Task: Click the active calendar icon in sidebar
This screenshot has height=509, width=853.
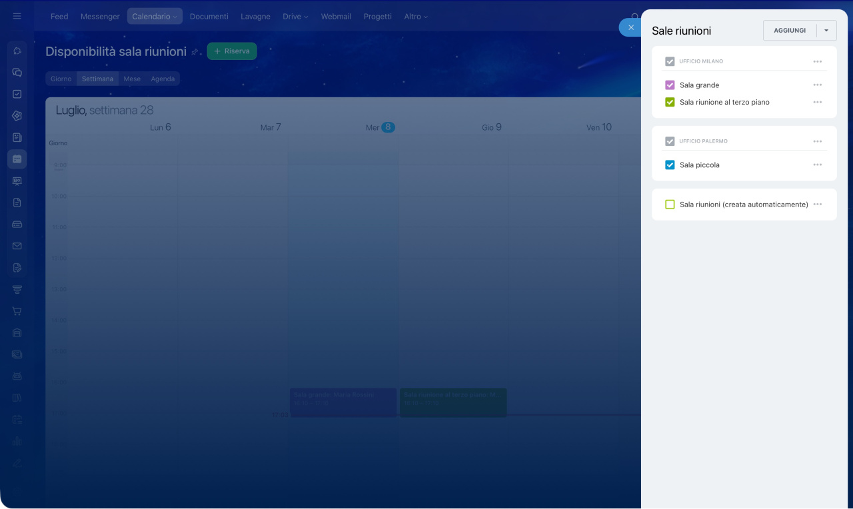Action: click(17, 159)
